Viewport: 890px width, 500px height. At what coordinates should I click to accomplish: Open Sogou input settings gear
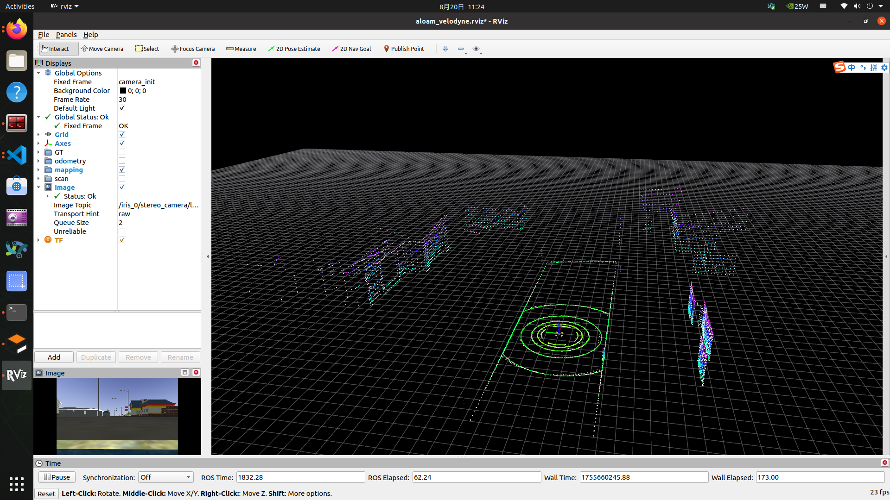tap(884, 68)
